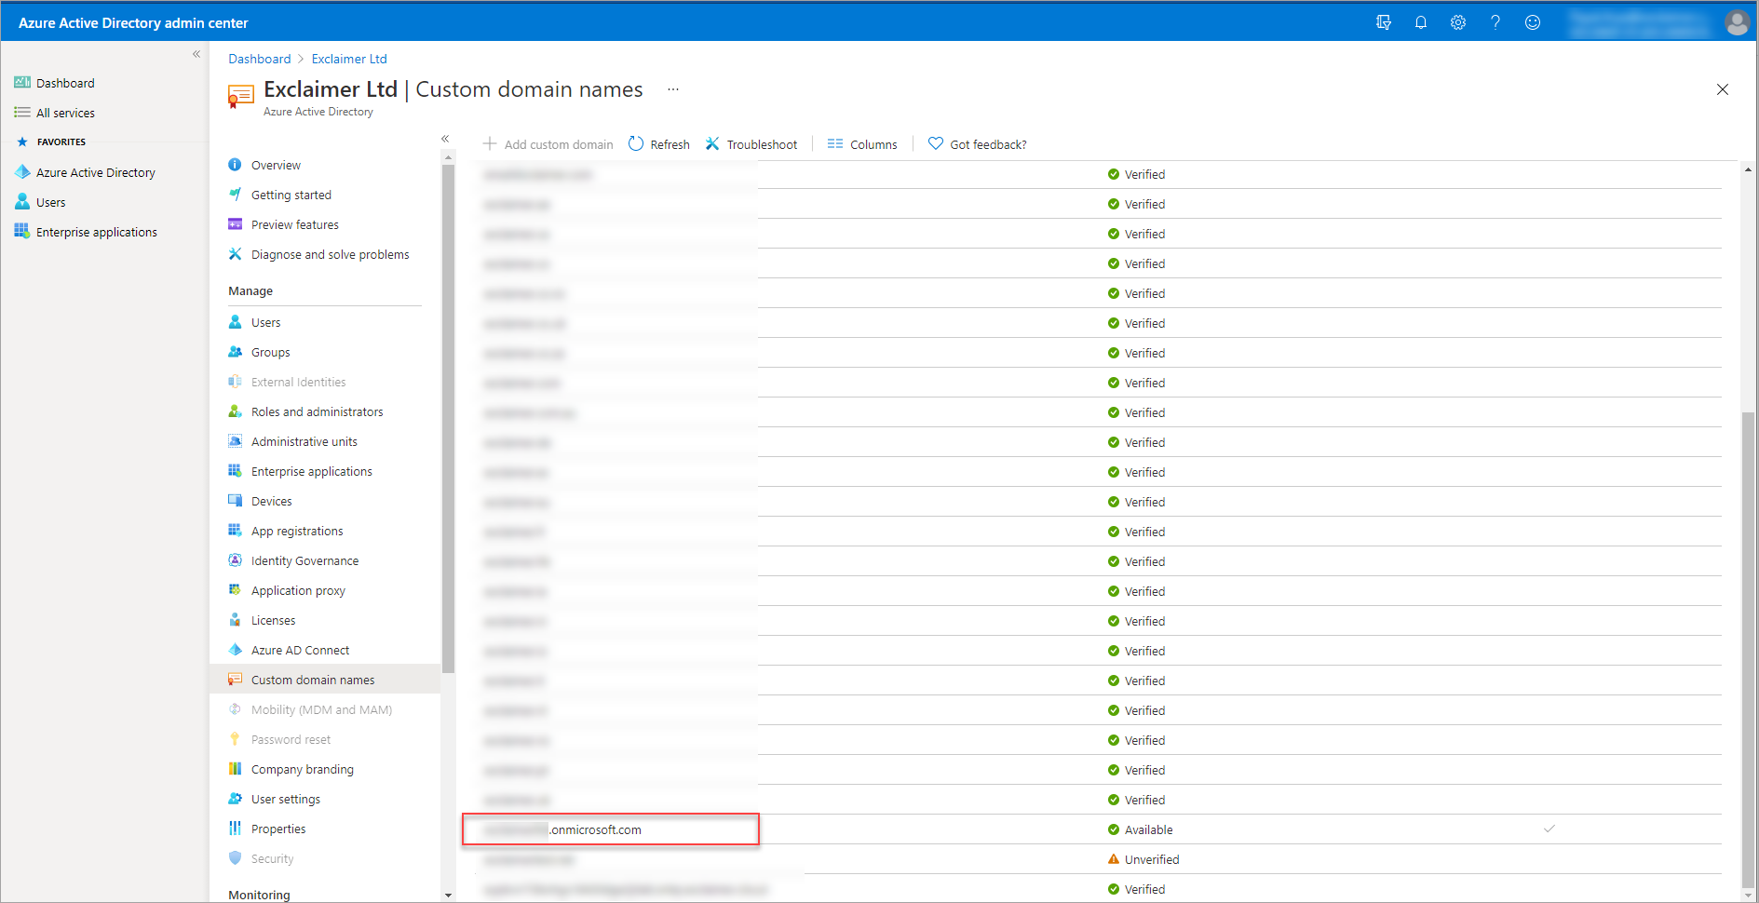Click Got feedback? link
1759x903 pixels.
pyautogui.click(x=978, y=144)
